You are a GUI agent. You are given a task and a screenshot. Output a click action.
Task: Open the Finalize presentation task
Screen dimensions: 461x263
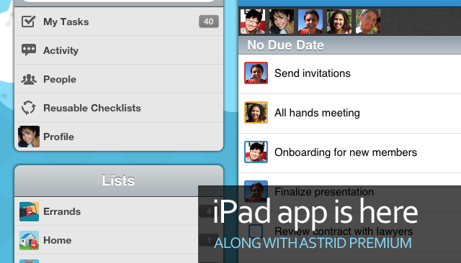[x=349, y=193]
